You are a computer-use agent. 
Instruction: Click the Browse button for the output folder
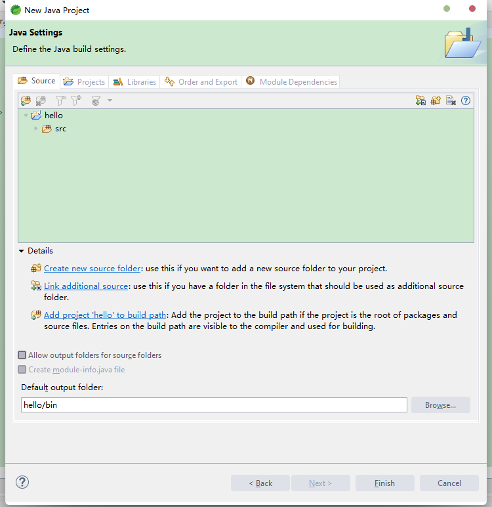[x=441, y=405]
